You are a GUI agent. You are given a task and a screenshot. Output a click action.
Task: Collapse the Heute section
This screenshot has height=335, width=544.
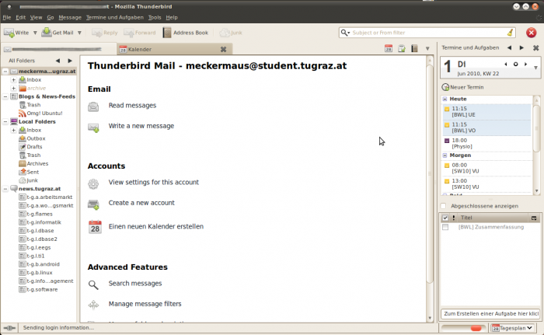point(445,99)
